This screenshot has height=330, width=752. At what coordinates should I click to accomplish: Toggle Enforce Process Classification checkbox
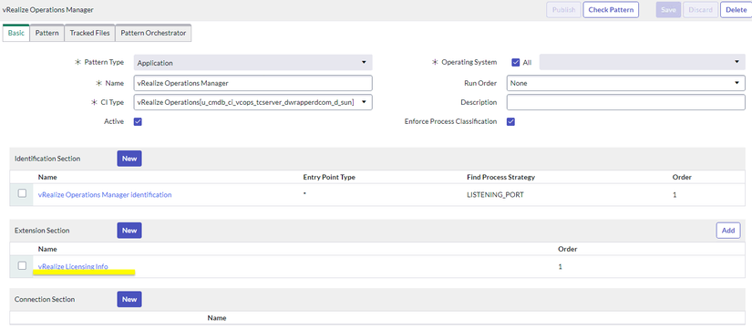pyautogui.click(x=510, y=122)
